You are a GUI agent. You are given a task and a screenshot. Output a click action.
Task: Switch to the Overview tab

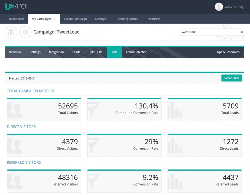point(15,52)
